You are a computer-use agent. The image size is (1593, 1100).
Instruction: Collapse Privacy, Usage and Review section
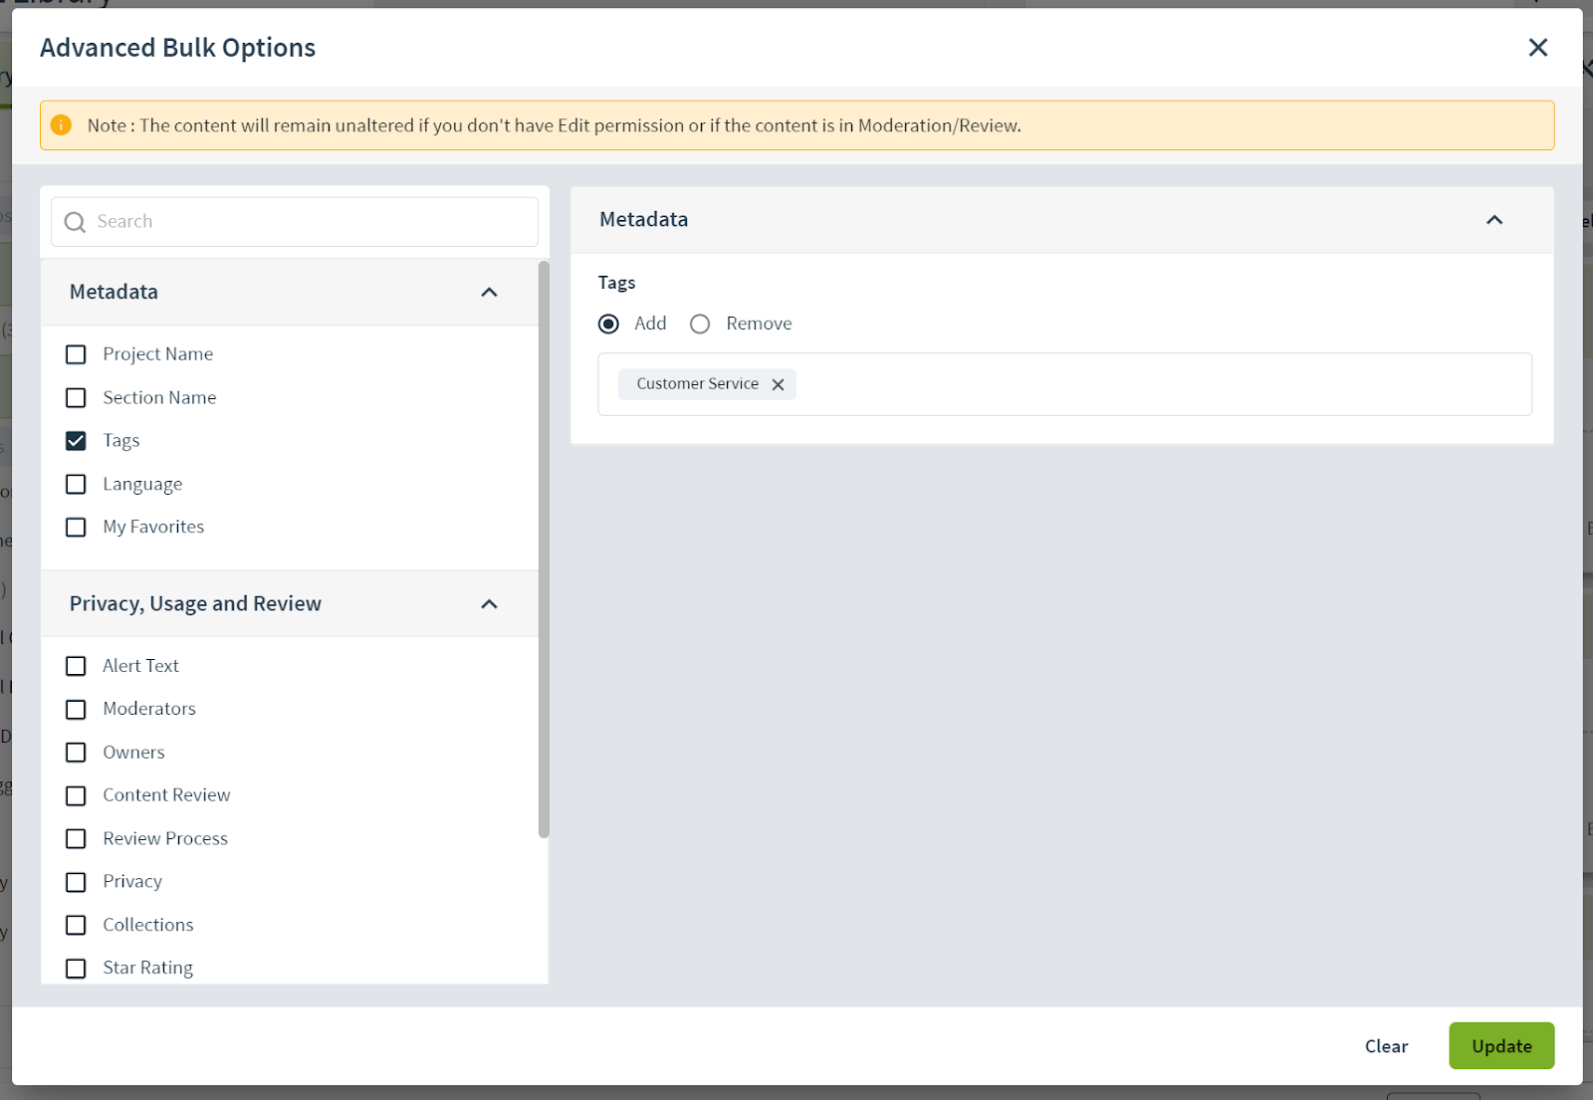pyautogui.click(x=489, y=604)
